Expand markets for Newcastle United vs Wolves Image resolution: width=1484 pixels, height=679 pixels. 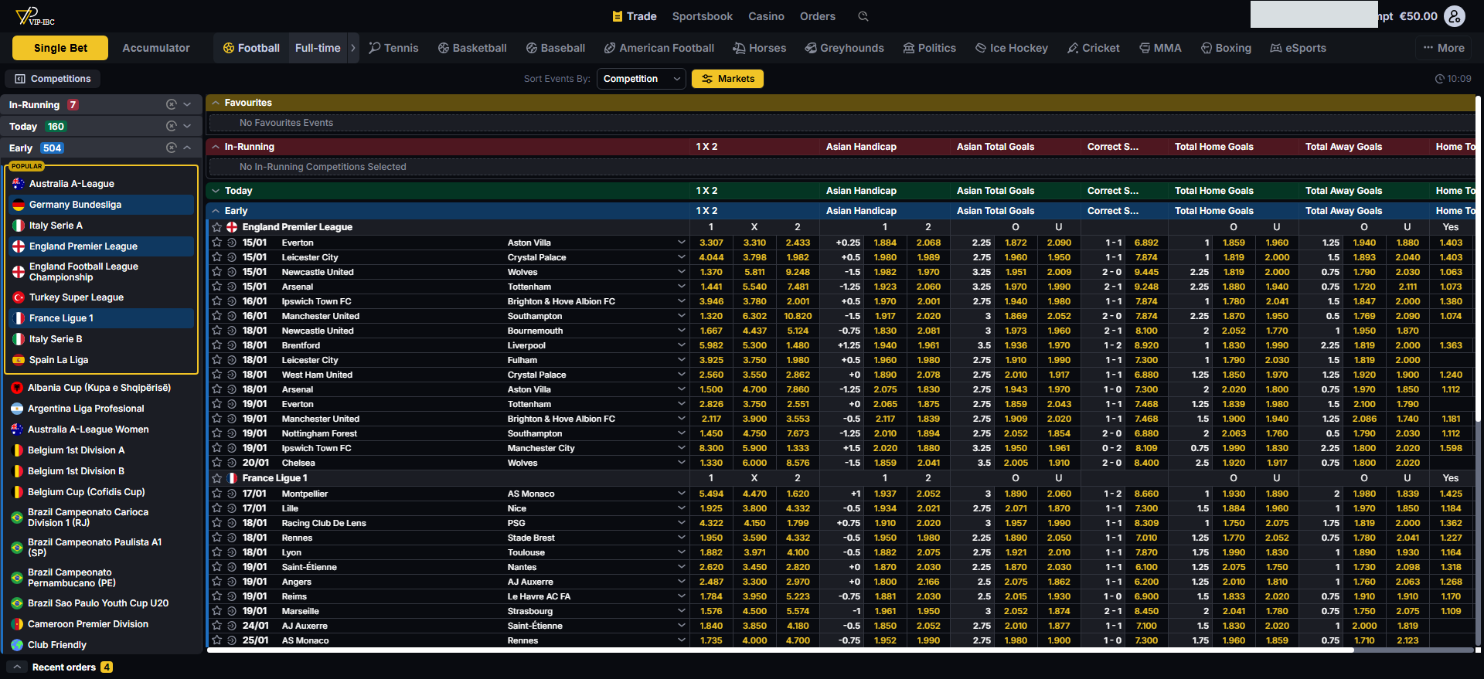(x=681, y=272)
